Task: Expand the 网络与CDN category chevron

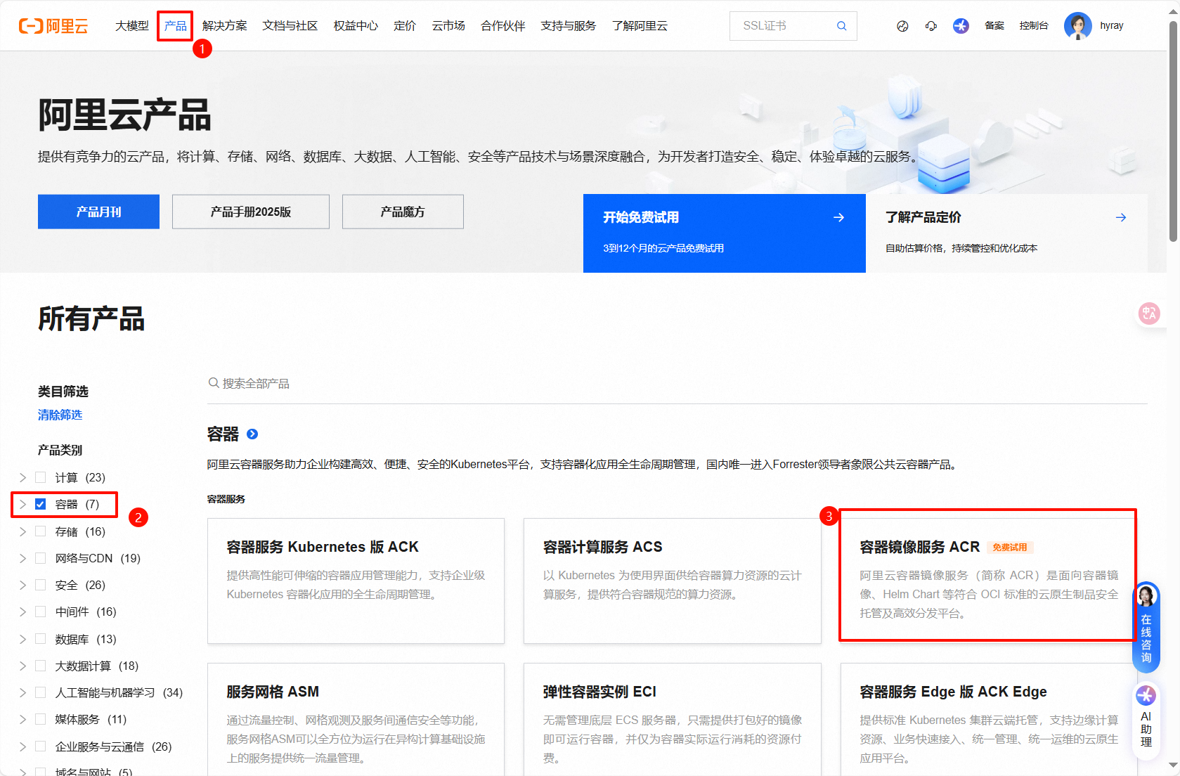Action: [x=22, y=558]
